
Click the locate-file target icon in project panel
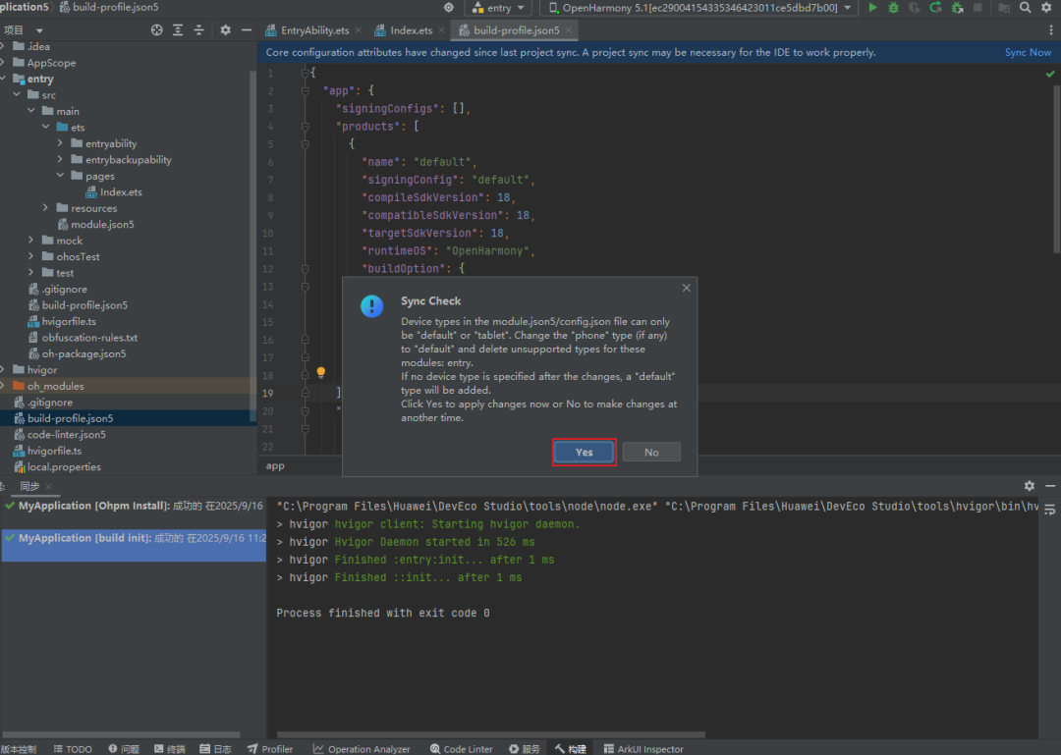[157, 29]
